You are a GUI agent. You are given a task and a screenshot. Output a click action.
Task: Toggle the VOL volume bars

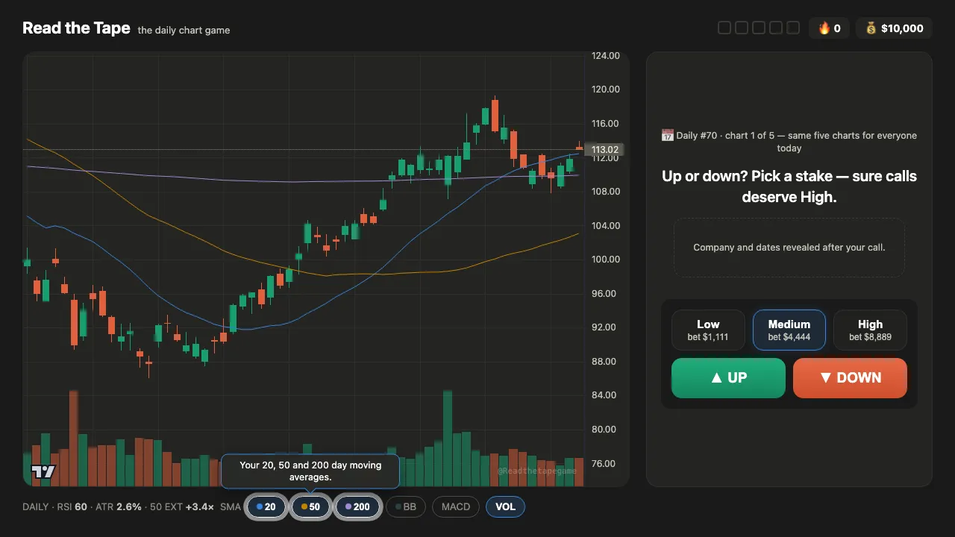(505, 507)
